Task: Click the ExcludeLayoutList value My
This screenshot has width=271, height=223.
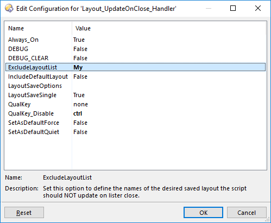Action: tap(78, 67)
